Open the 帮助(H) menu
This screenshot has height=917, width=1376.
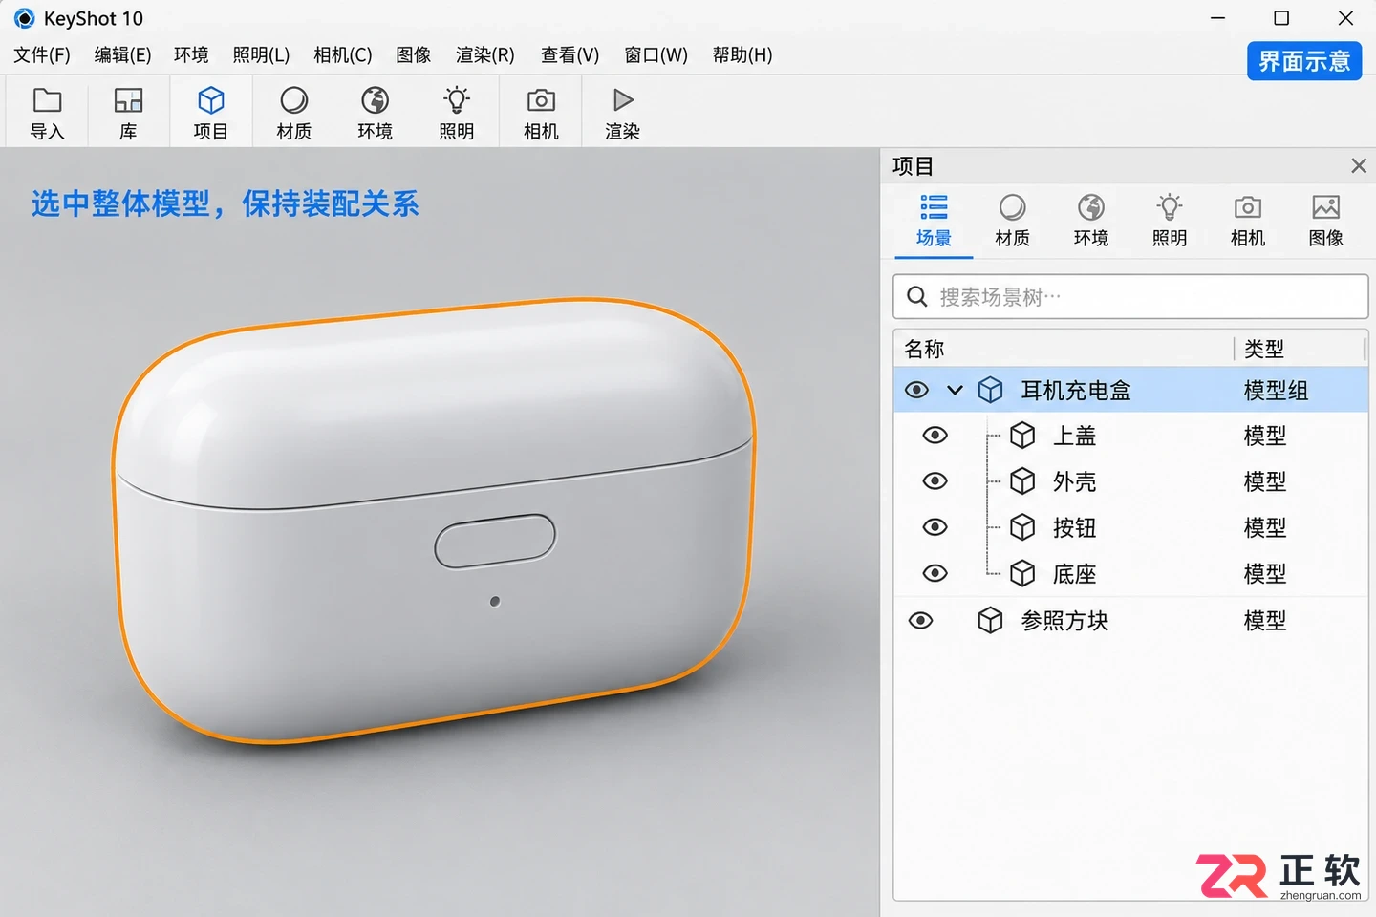pos(742,54)
